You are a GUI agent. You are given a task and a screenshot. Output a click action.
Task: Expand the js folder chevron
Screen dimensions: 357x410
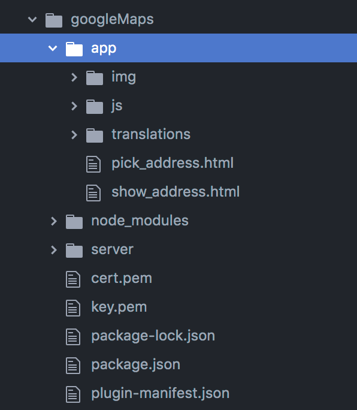(x=74, y=106)
